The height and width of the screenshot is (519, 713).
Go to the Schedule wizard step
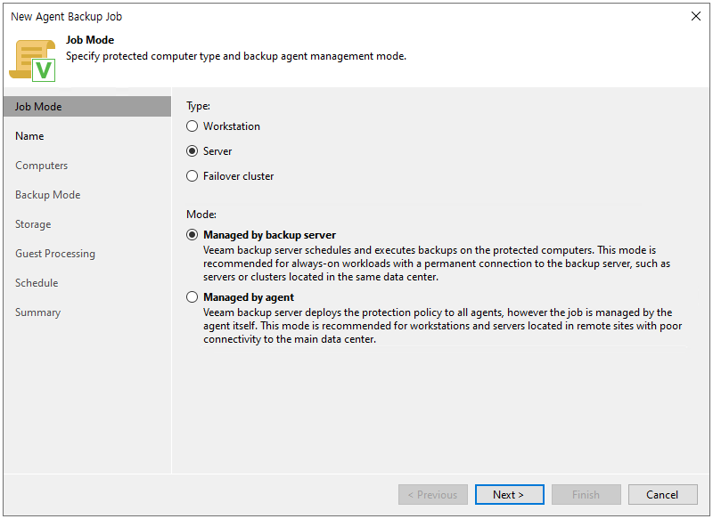coord(37,283)
